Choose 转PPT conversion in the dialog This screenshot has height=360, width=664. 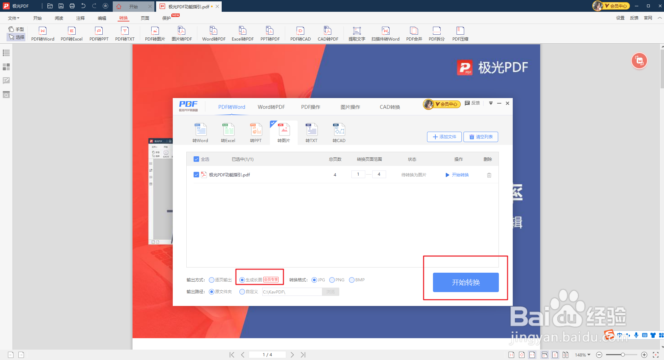point(256,133)
